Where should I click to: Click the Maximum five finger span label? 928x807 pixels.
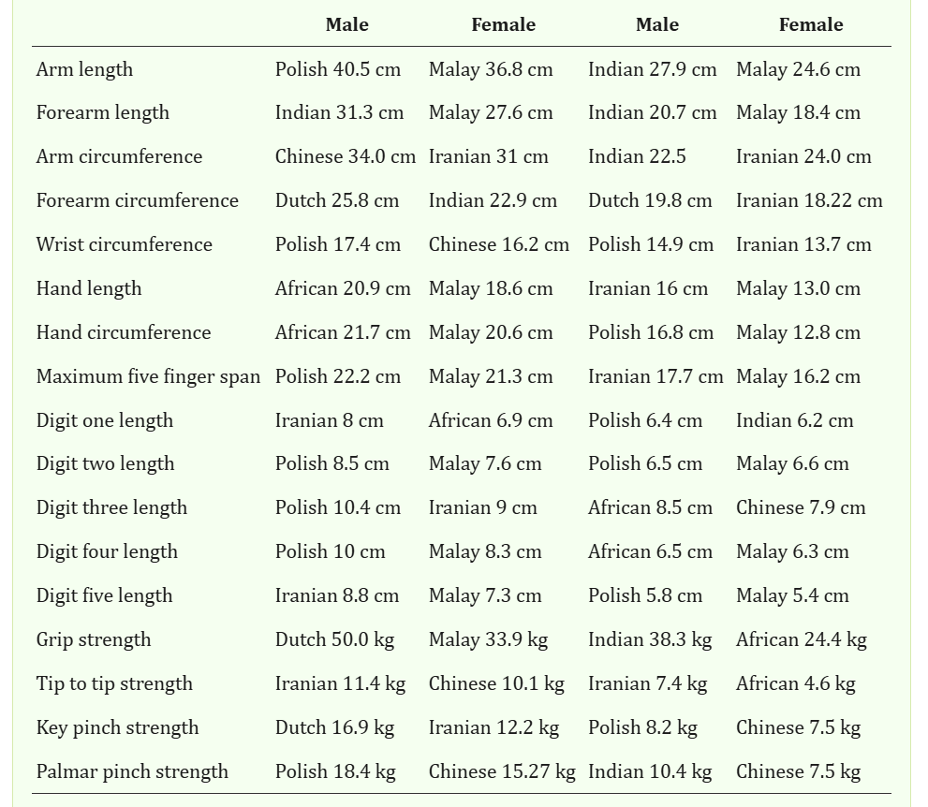pos(148,376)
